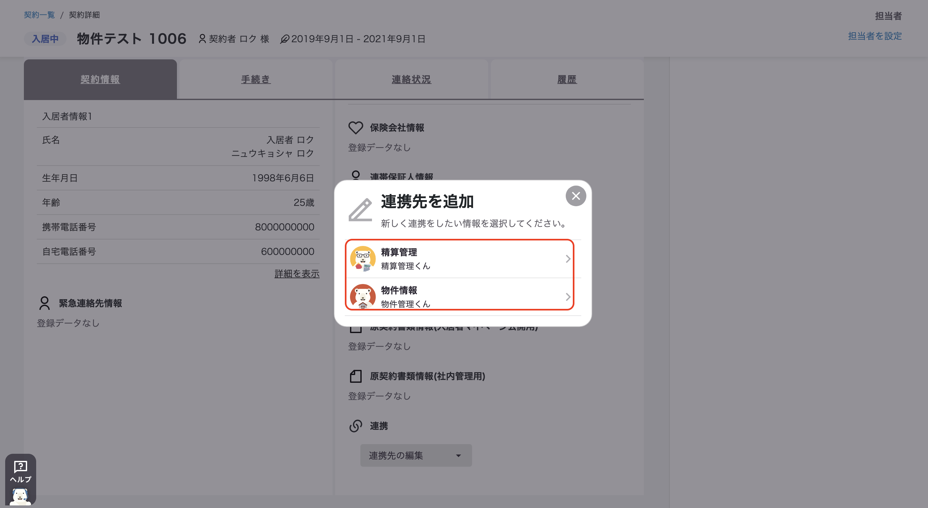The image size is (928, 508).
Task: Switch to the 連絡状況 tab
Action: point(411,79)
